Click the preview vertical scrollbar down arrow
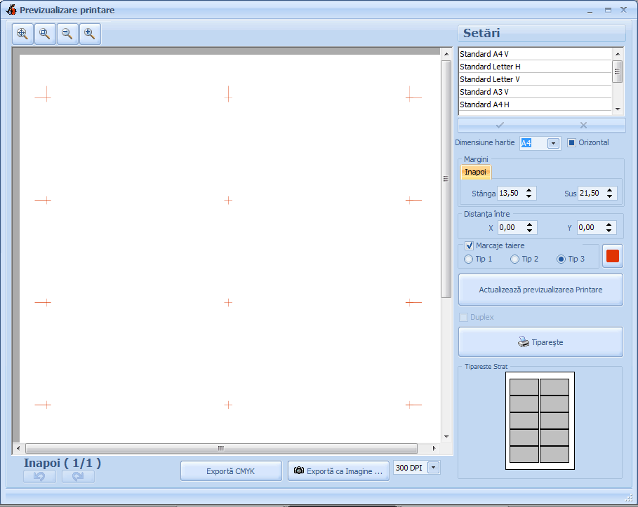 click(x=446, y=437)
